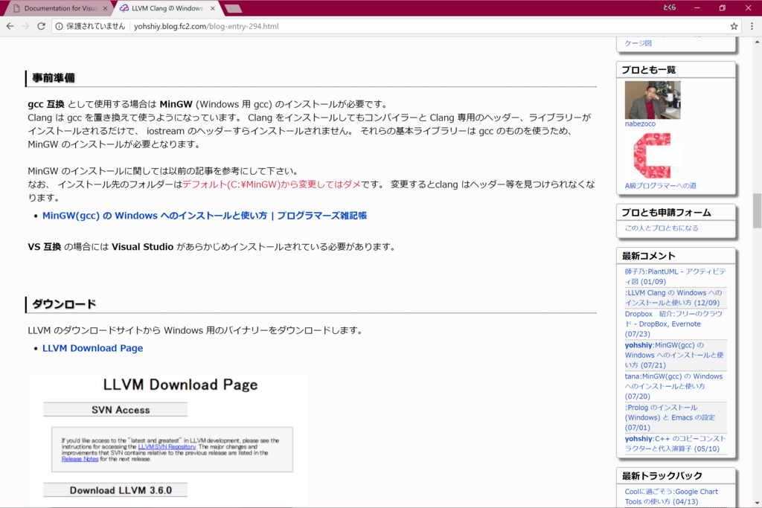Open the Chrome three-dot menu
Viewport: 762px width, 508px height.
752,26
